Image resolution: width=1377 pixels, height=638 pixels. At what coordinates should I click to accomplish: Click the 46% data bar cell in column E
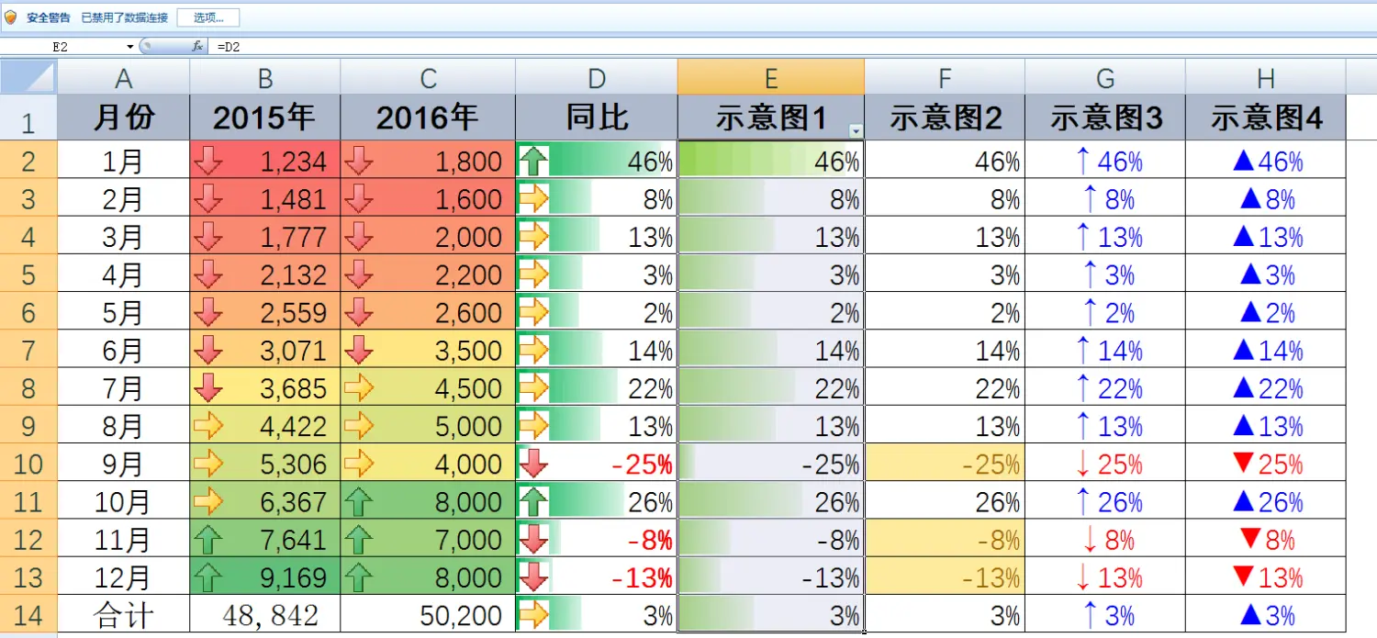tap(770, 162)
